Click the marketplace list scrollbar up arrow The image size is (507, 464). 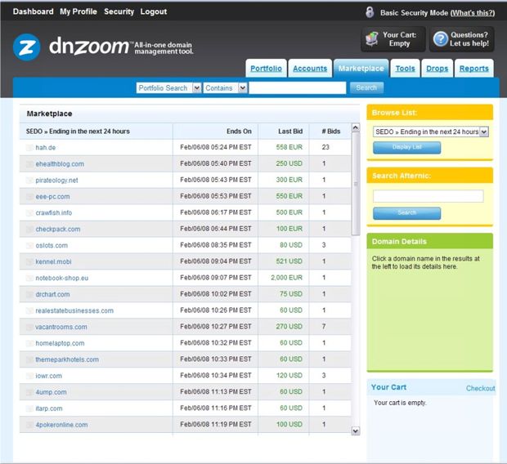(356, 127)
